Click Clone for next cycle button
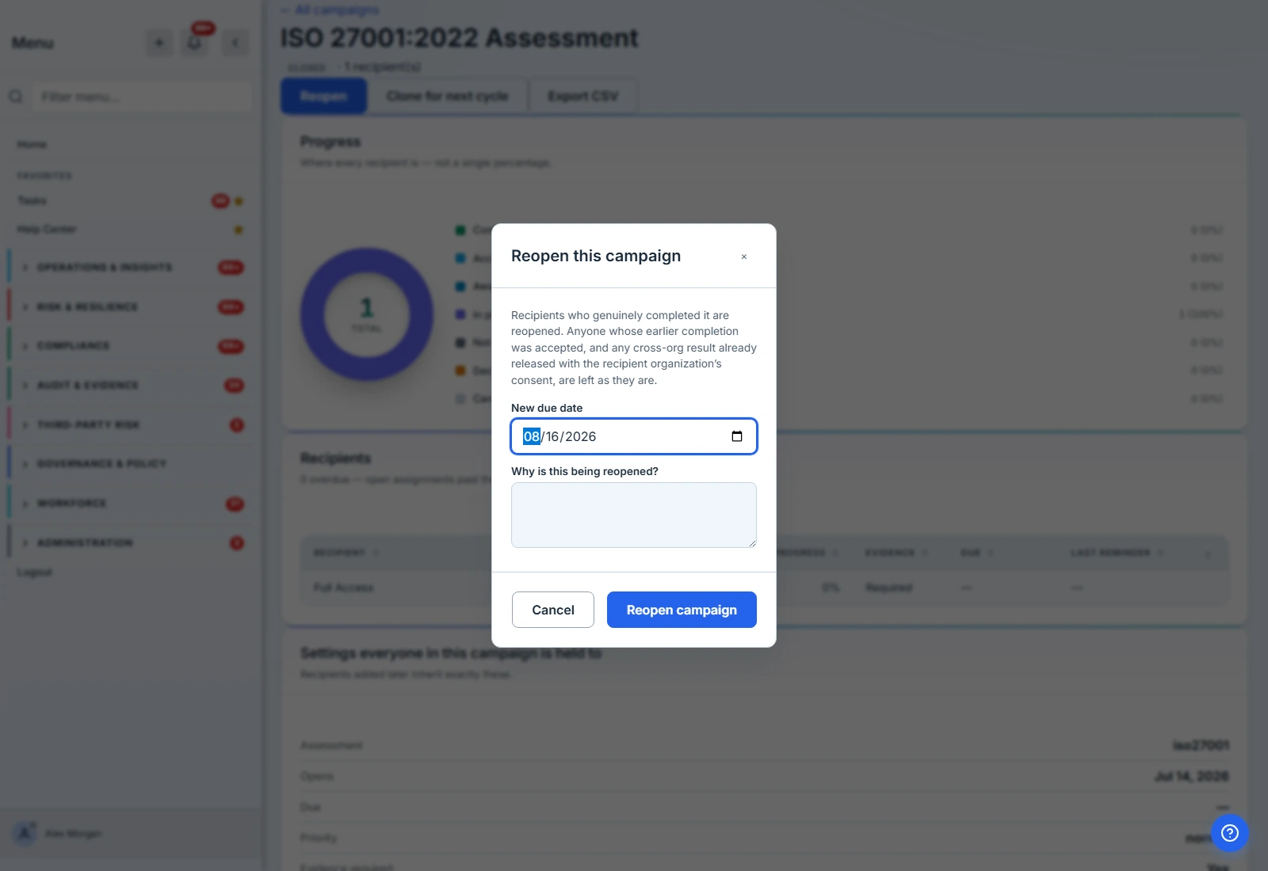The width and height of the screenshot is (1268, 871). point(447,96)
